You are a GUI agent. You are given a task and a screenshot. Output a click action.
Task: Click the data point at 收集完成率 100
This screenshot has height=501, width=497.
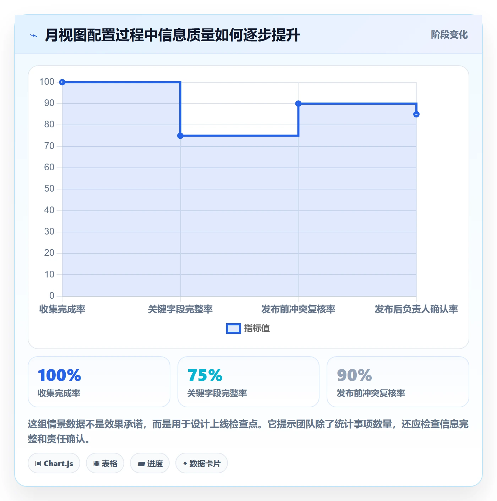[x=62, y=82]
